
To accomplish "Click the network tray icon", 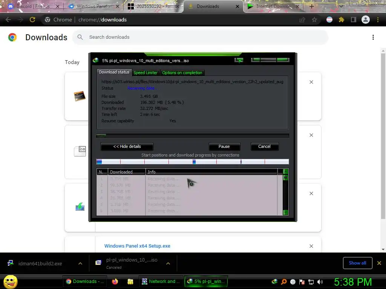I will pyautogui.click(x=311, y=281).
